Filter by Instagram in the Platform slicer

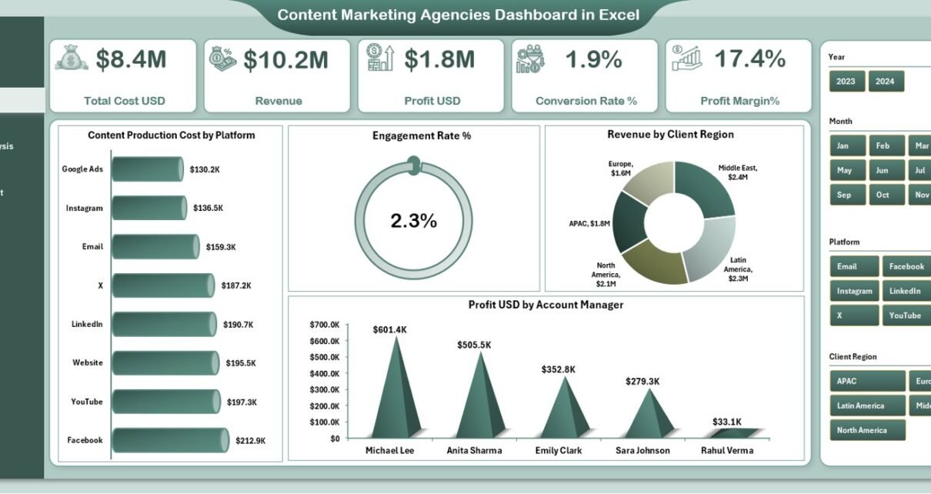[854, 291]
